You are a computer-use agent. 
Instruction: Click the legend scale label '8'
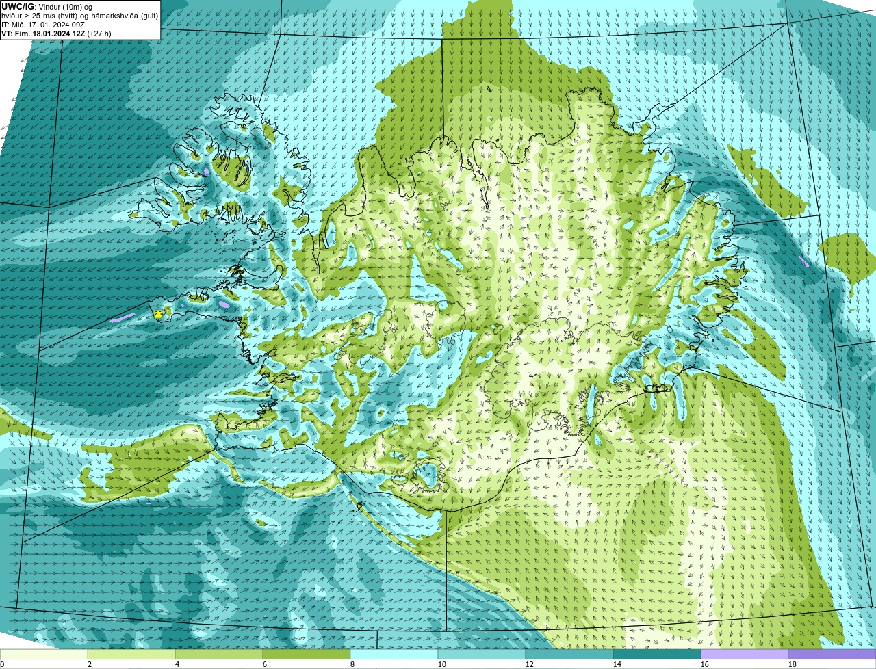click(352, 664)
